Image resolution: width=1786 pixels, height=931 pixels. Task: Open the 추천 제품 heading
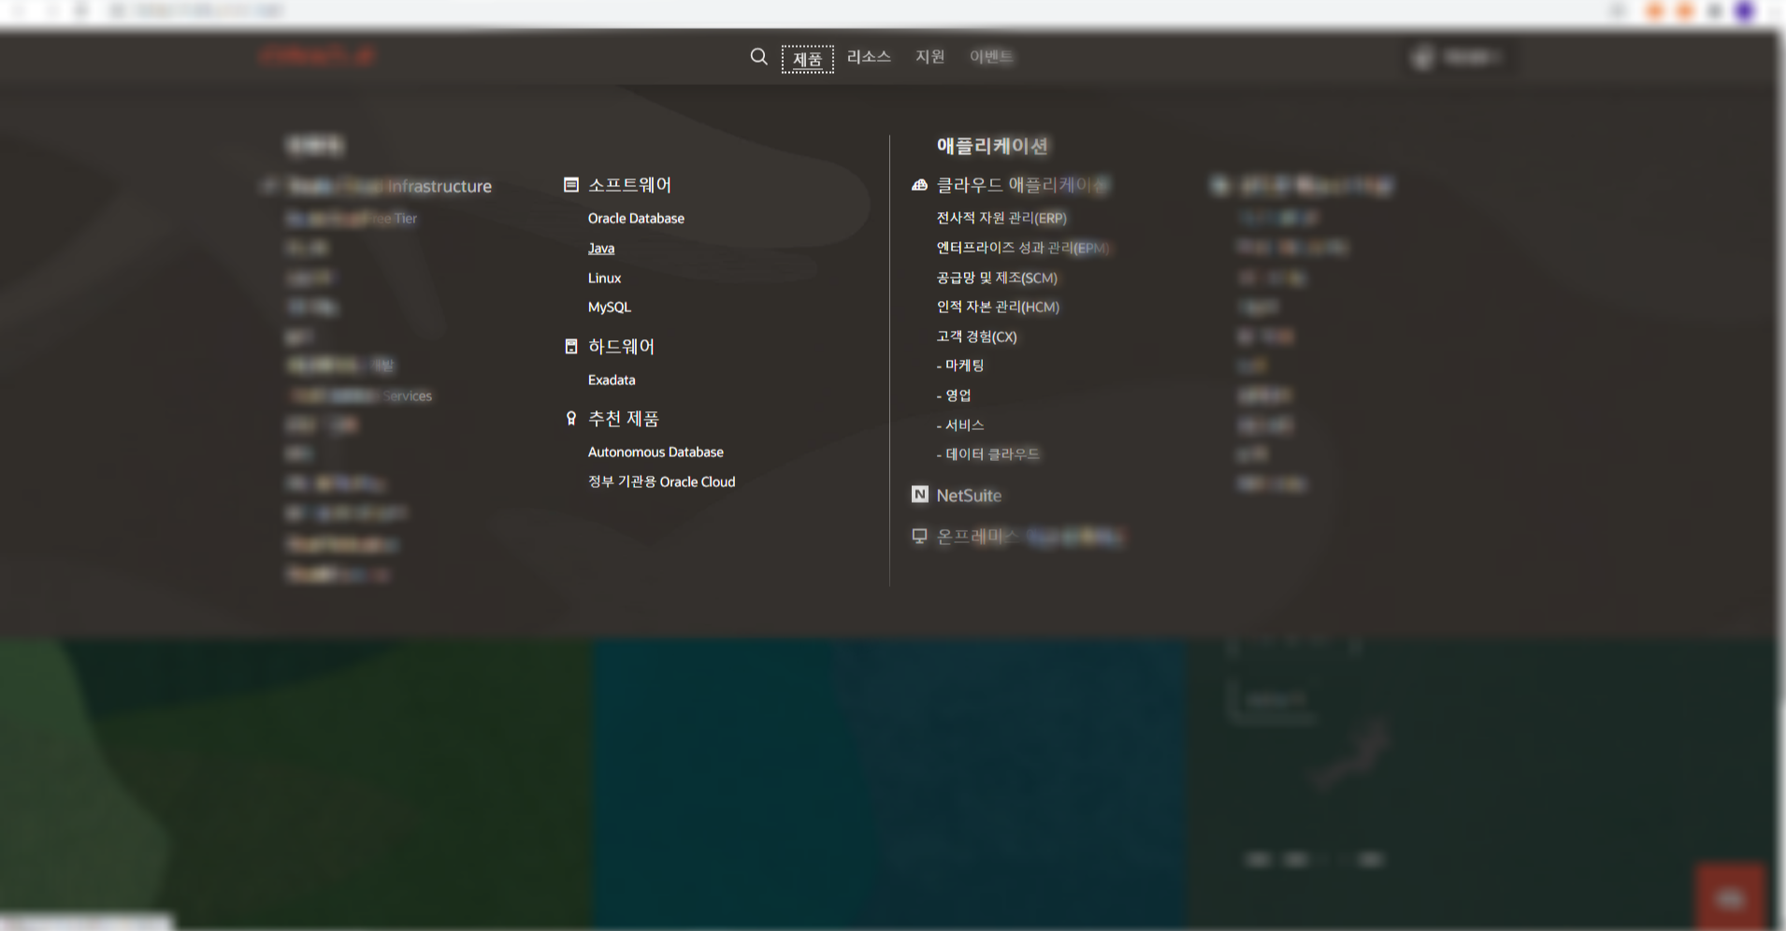pos(624,419)
